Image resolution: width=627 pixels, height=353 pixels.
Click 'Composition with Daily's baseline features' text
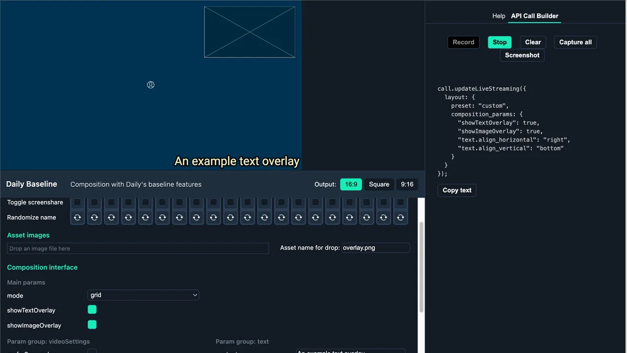click(x=136, y=184)
